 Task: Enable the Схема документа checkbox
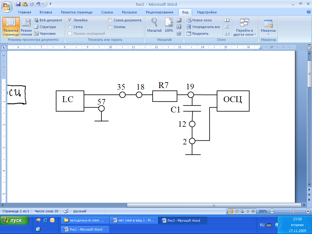tap(110, 20)
